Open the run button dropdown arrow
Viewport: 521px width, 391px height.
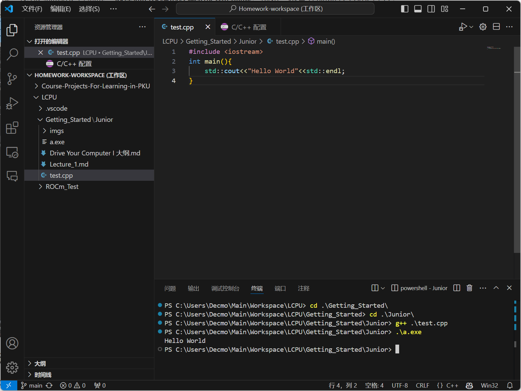(x=471, y=27)
